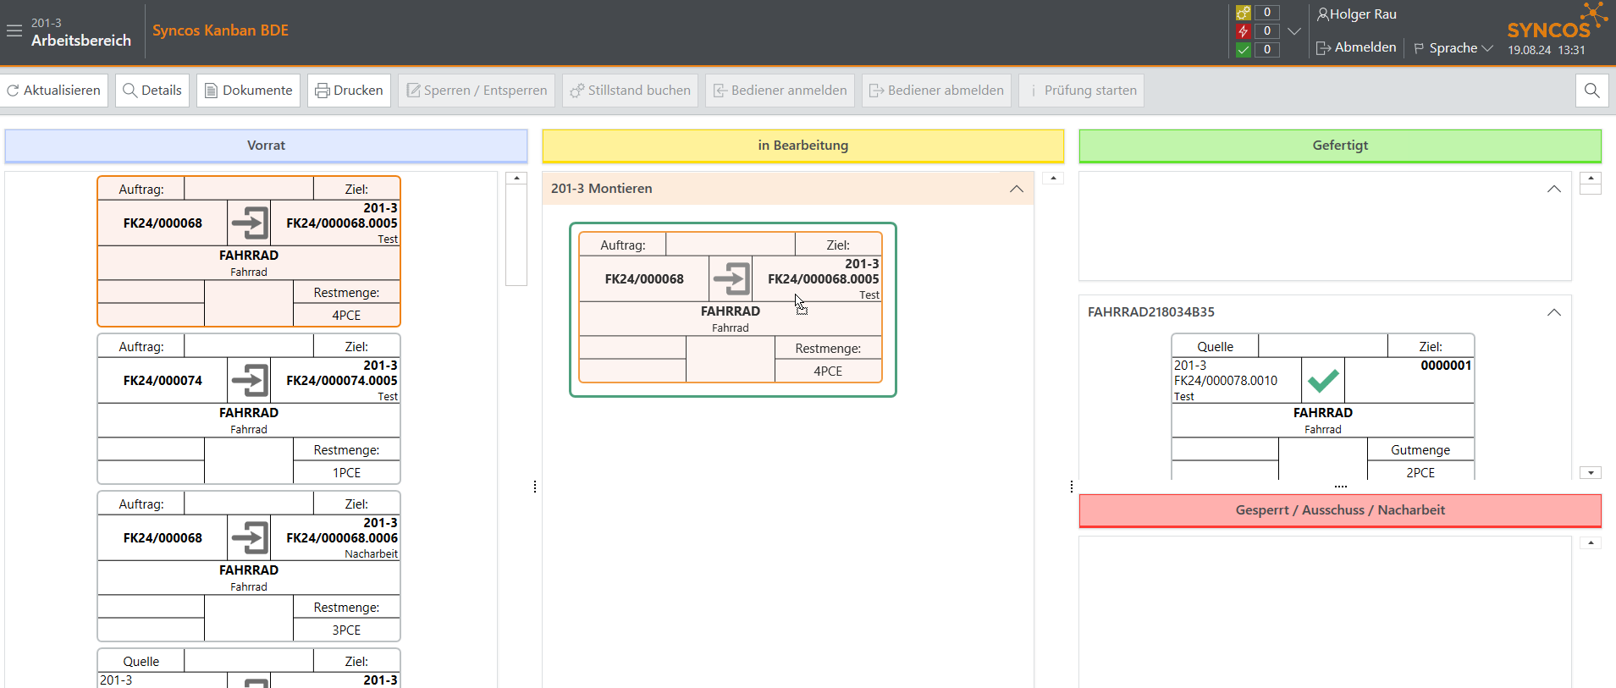This screenshot has width=1616, height=688.
Task: Click splitter handle between Bearbeitung and Gefertigt
Action: 1072,487
